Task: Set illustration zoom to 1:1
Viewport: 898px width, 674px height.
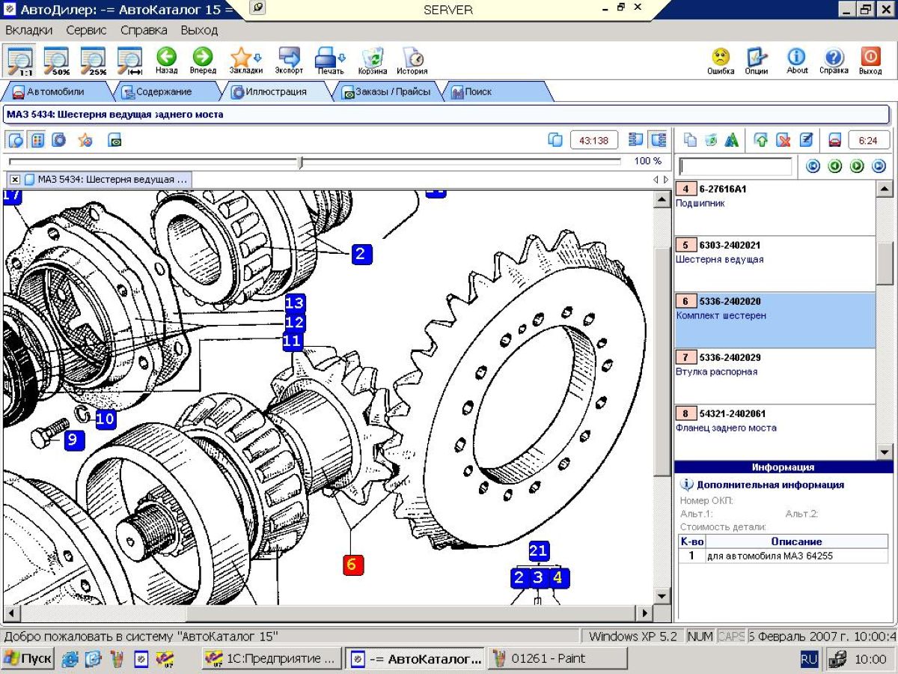Action: (x=20, y=61)
